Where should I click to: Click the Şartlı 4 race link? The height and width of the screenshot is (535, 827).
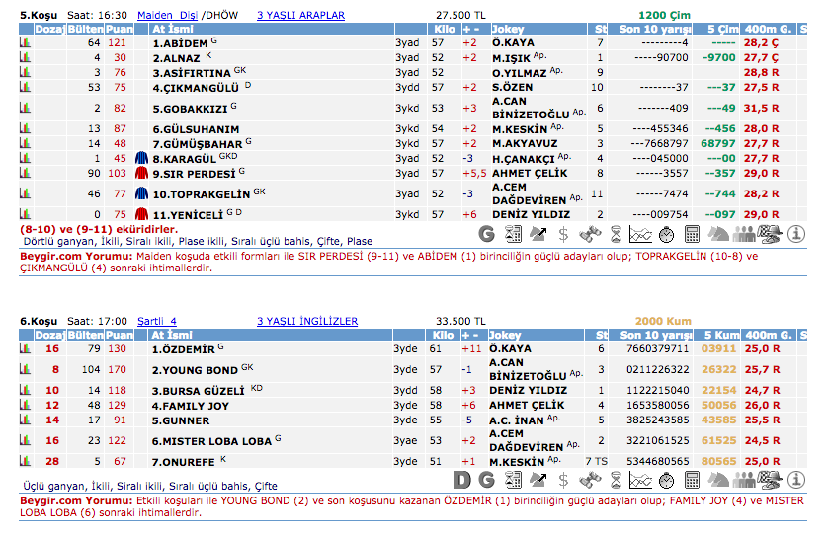pos(157,321)
